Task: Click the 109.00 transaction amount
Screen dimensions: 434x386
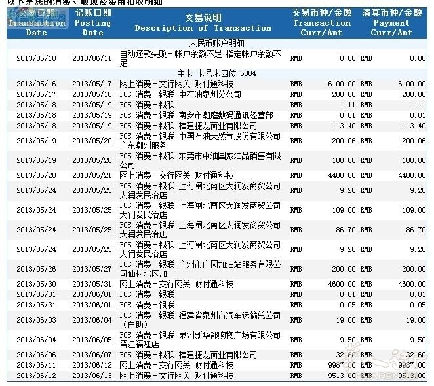Action: (344, 210)
